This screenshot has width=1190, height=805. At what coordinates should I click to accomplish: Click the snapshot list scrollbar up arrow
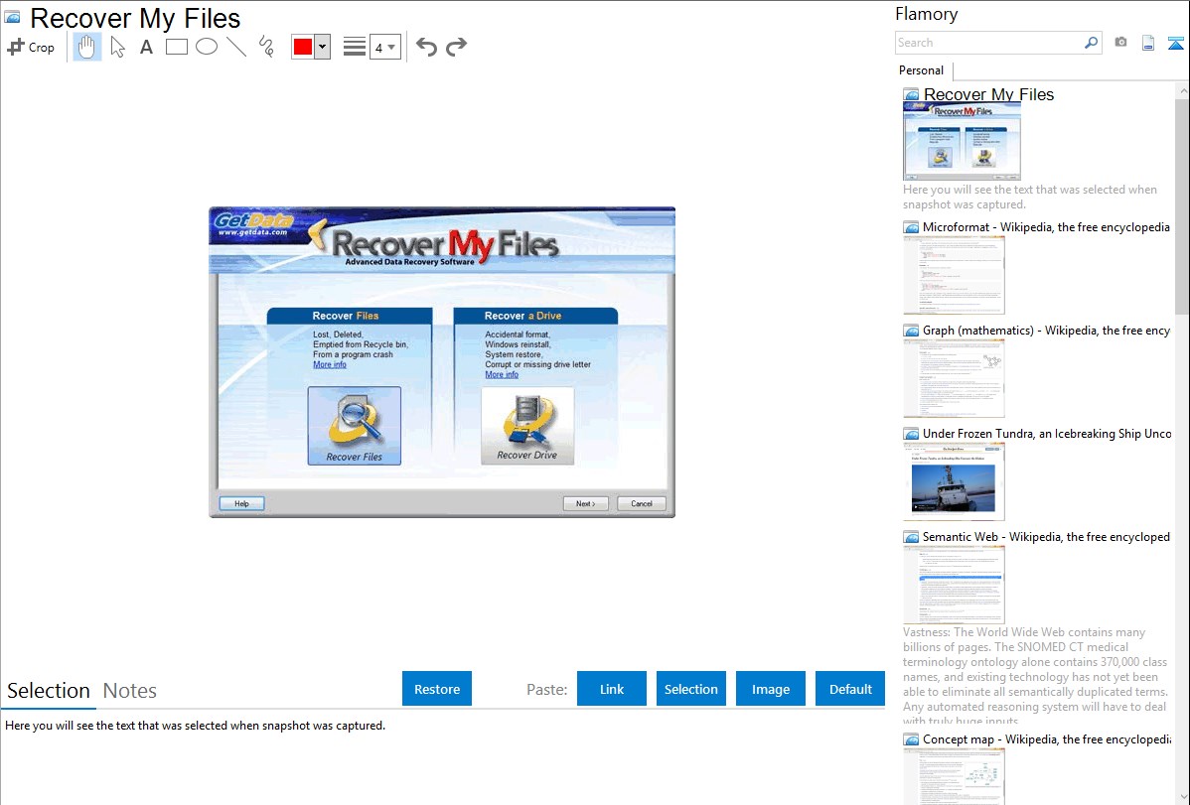1182,91
